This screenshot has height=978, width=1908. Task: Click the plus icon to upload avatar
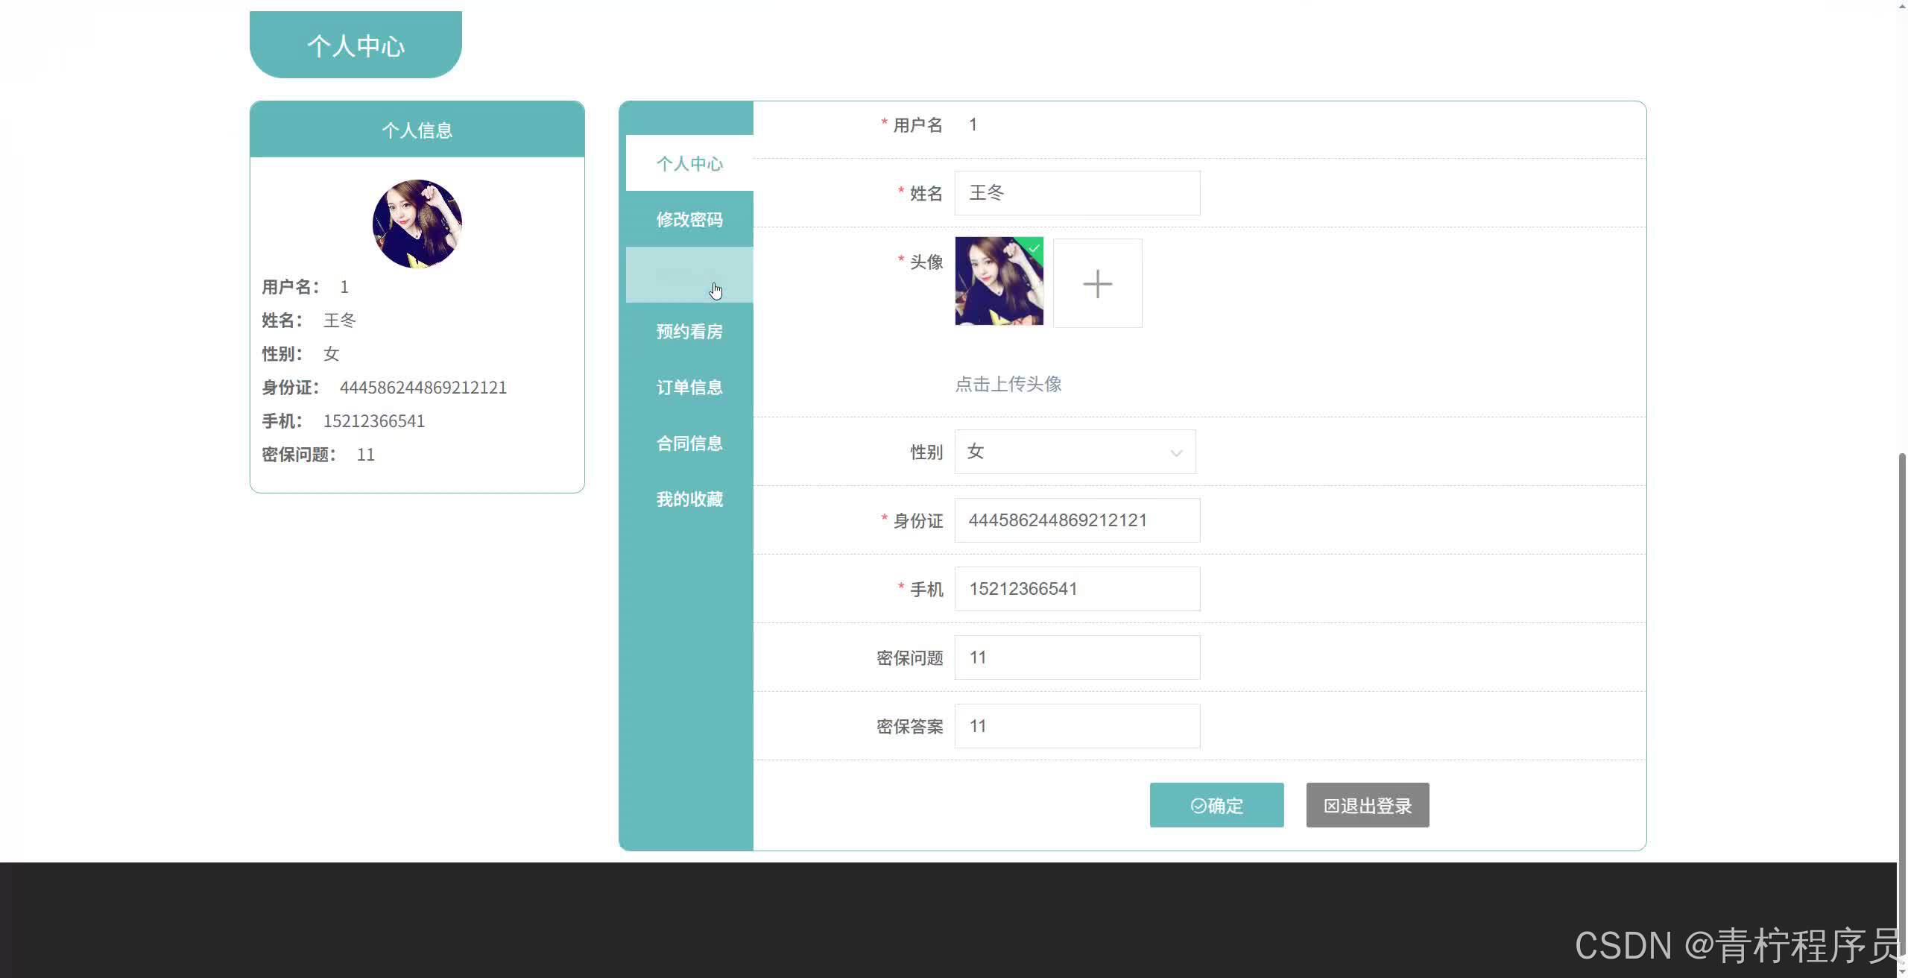point(1097,283)
